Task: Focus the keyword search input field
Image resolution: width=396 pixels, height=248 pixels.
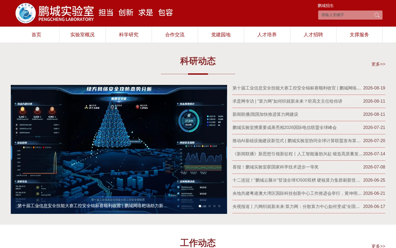Action: point(346,15)
